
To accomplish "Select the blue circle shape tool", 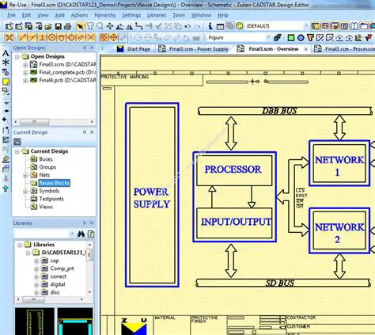I will tap(301, 38).
